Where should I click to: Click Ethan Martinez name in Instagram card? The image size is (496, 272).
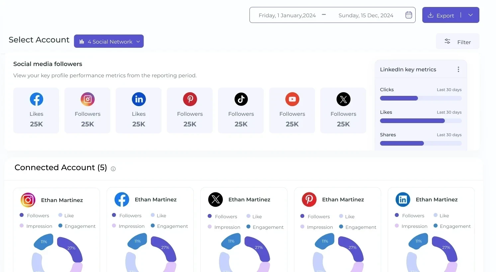pyautogui.click(x=62, y=200)
